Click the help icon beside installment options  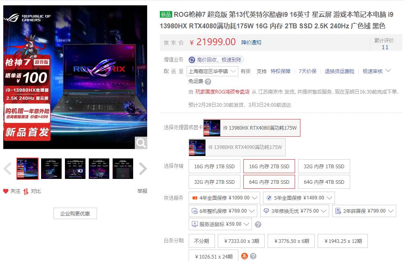coord(253,256)
